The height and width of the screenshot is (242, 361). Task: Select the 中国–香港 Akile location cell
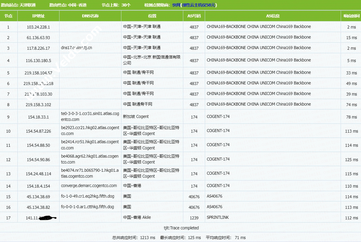pyautogui.click(x=137, y=217)
